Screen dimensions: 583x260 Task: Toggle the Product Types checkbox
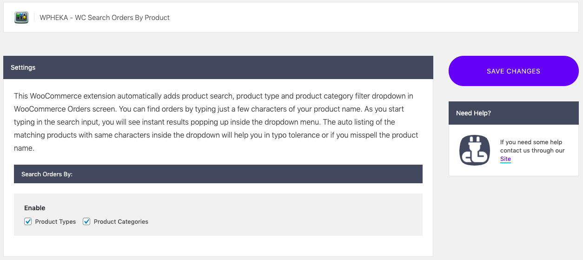point(28,221)
